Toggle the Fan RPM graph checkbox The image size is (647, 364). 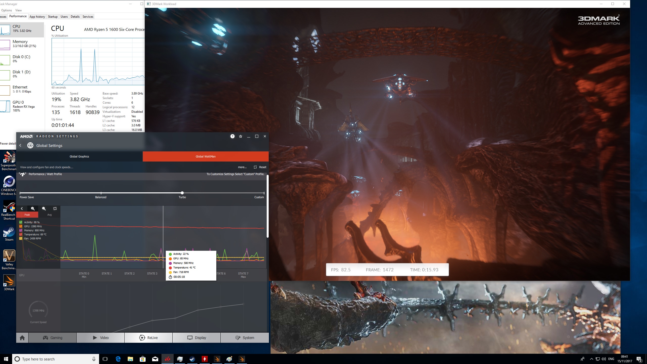click(x=21, y=238)
